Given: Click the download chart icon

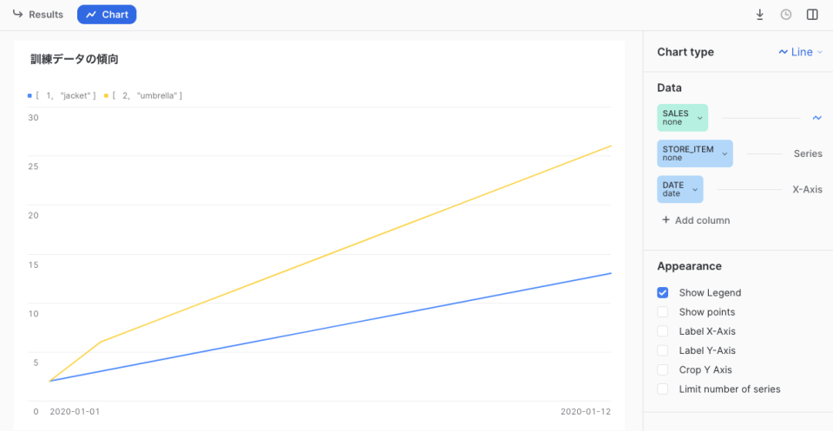Looking at the screenshot, I should [x=760, y=15].
